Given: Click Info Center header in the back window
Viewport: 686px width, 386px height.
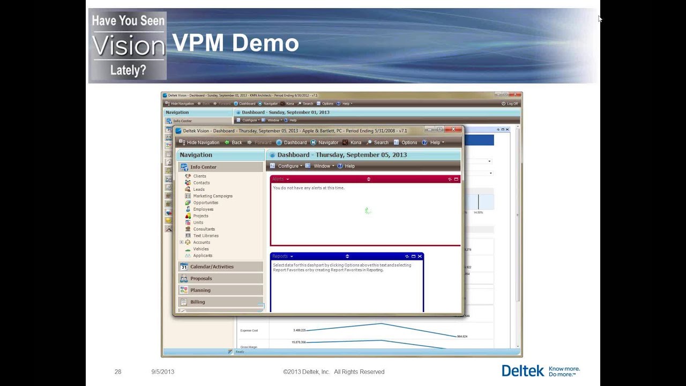Looking at the screenshot, I should tap(198, 121).
